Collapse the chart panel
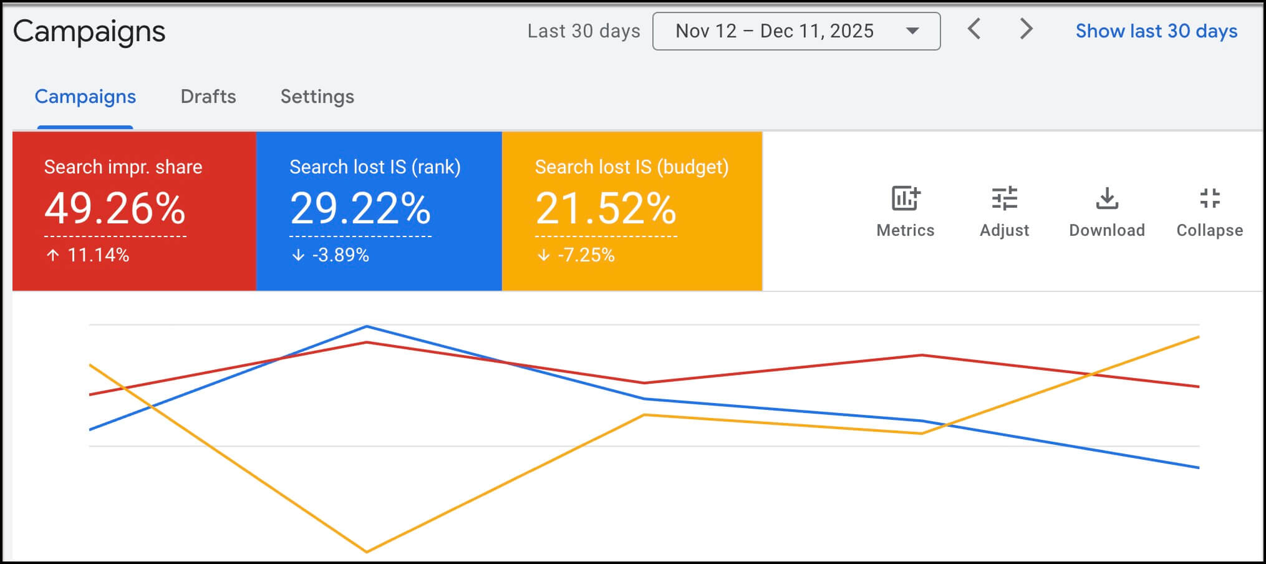1266x564 pixels. [x=1210, y=200]
